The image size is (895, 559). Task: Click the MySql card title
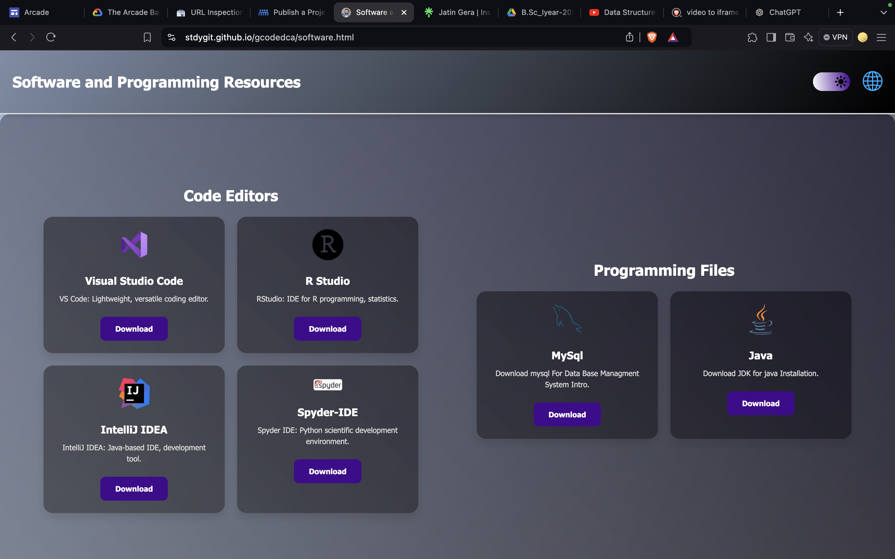tap(567, 356)
